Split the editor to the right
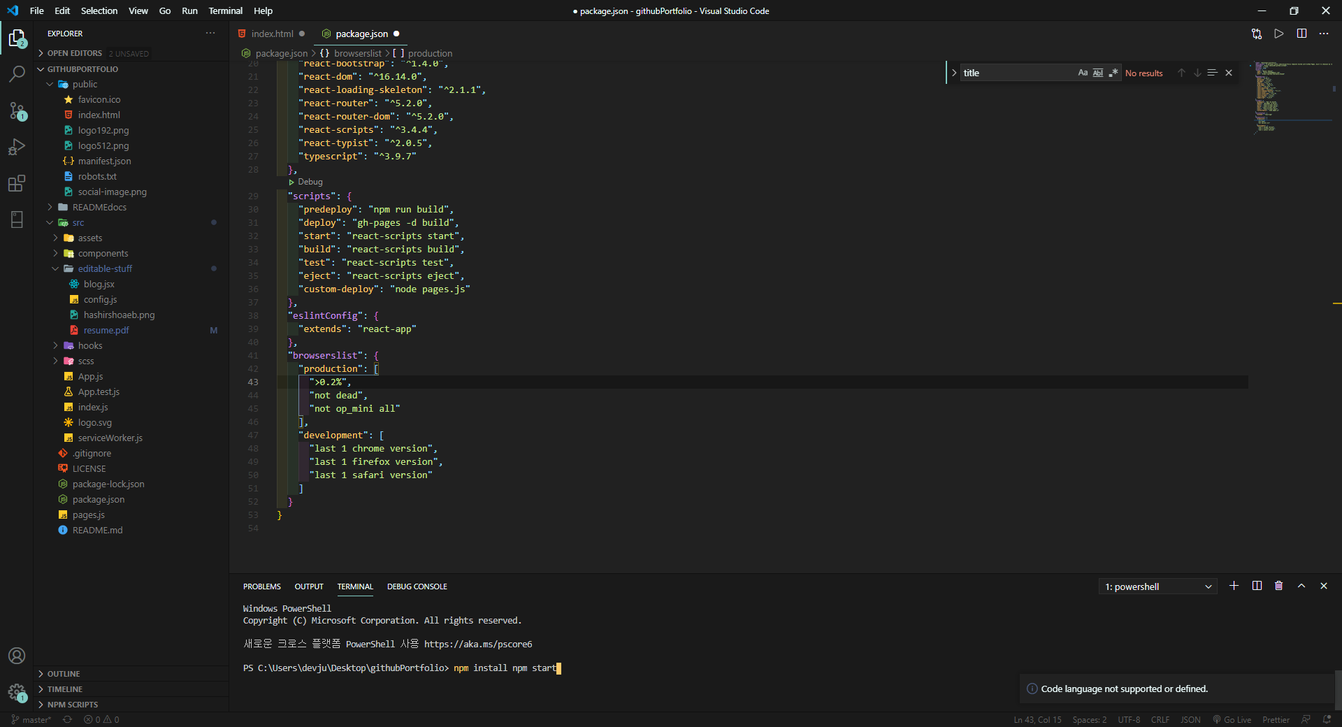The height and width of the screenshot is (727, 1342). (1301, 34)
